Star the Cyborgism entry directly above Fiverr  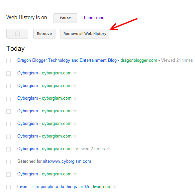(75, 174)
